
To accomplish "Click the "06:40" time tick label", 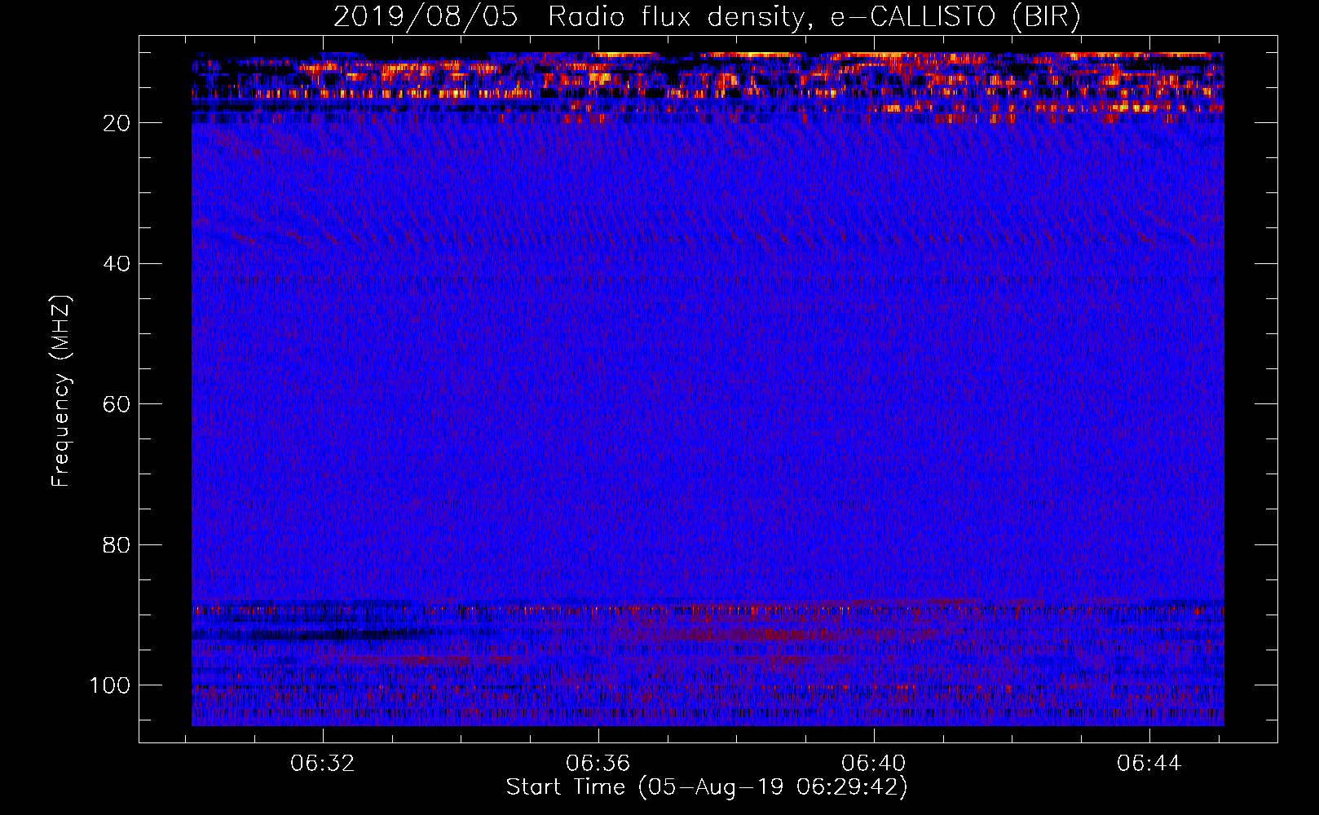I will 874,763.
